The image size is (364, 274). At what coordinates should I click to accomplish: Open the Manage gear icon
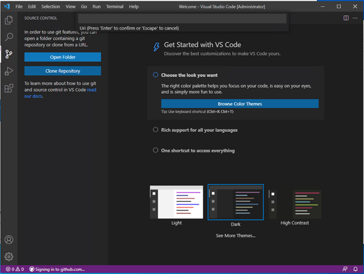9,256
